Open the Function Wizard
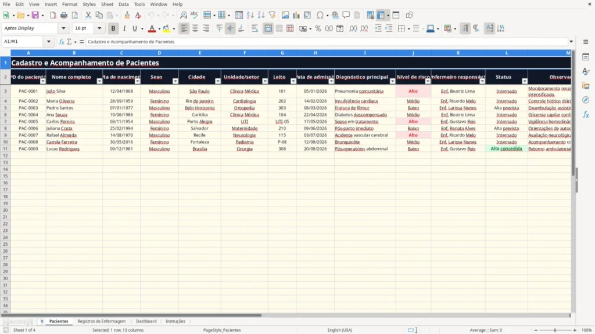Viewport: 595px width, 334px height. pos(62,42)
